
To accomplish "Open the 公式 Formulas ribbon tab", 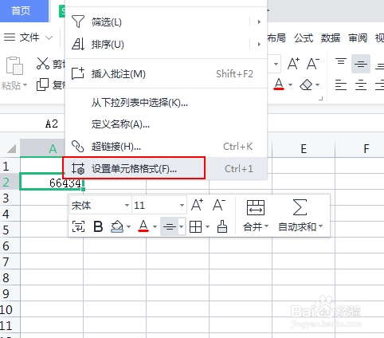I will tap(304, 38).
